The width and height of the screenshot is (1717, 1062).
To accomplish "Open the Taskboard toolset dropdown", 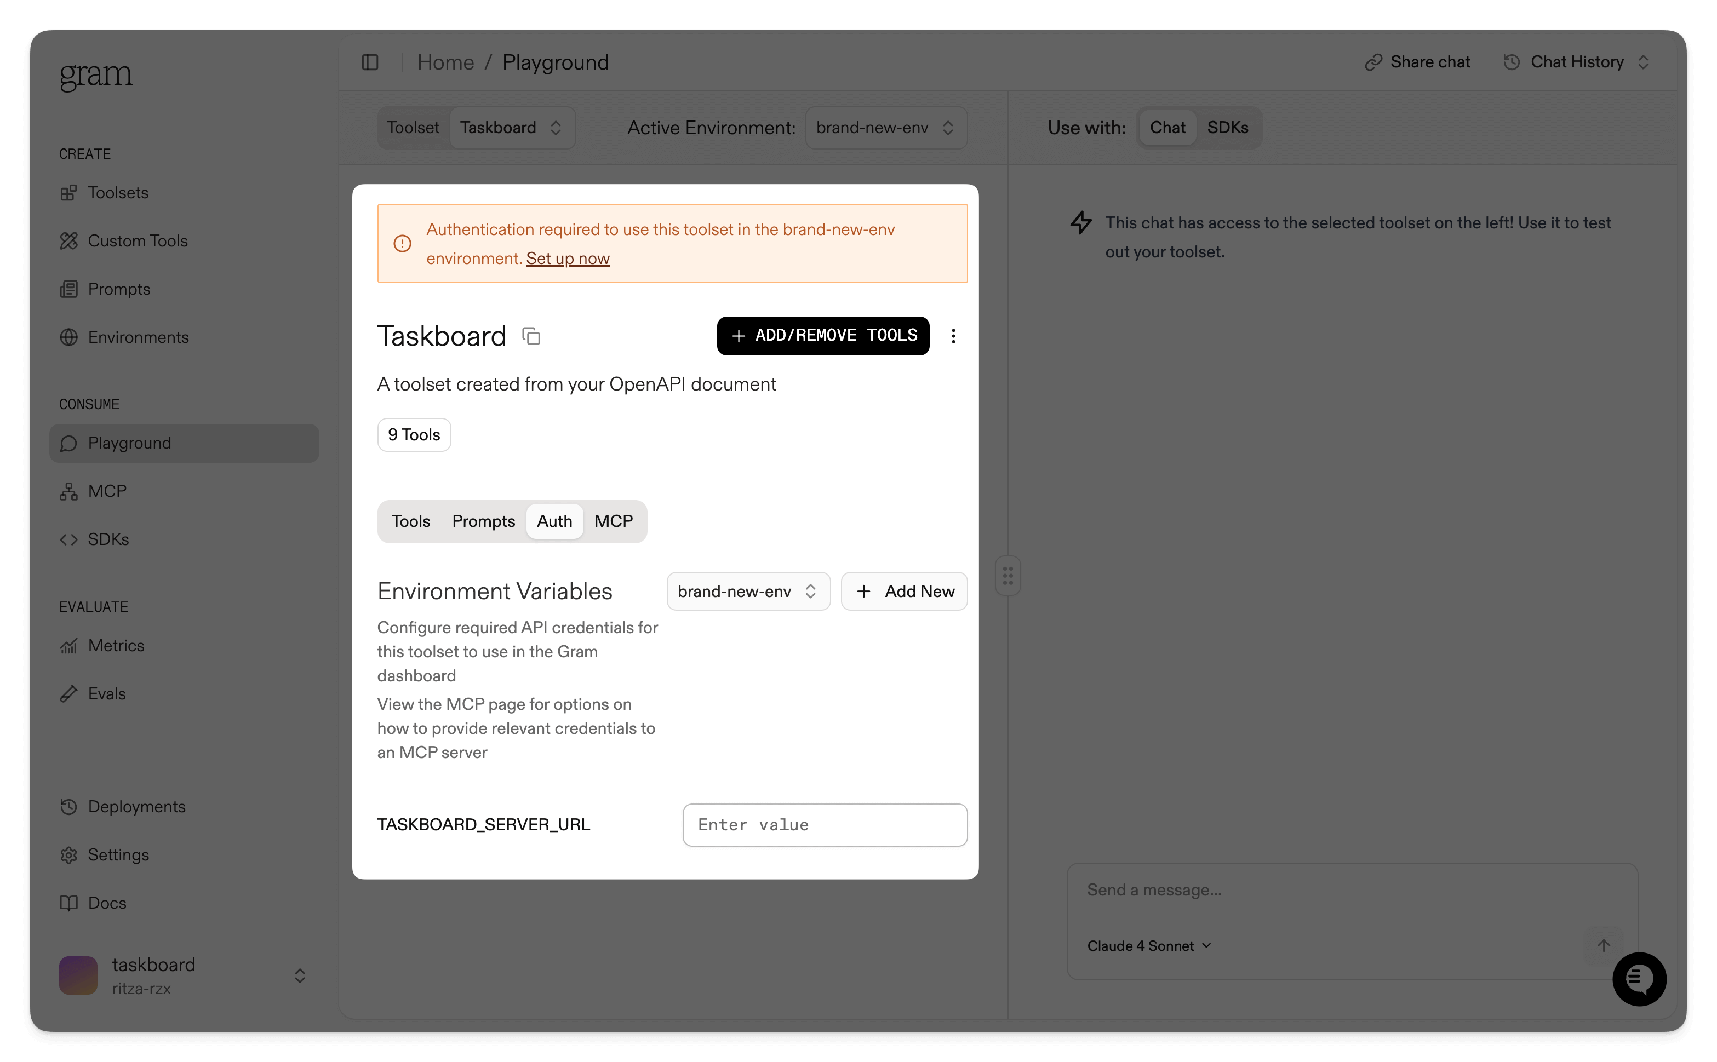I will tap(512, 127).
